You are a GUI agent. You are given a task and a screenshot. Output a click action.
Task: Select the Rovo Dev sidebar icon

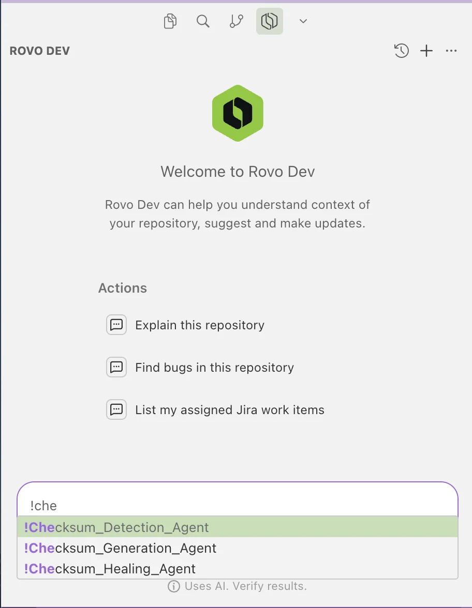coord(269,21)
